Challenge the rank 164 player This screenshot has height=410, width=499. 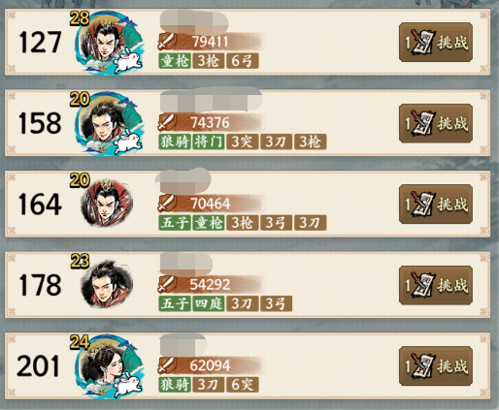436,205
